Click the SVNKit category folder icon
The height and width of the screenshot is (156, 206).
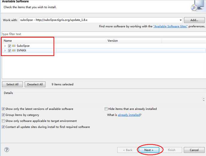click(14, 50)
